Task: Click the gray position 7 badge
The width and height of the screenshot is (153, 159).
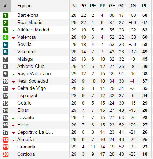Action: point(5,59)
